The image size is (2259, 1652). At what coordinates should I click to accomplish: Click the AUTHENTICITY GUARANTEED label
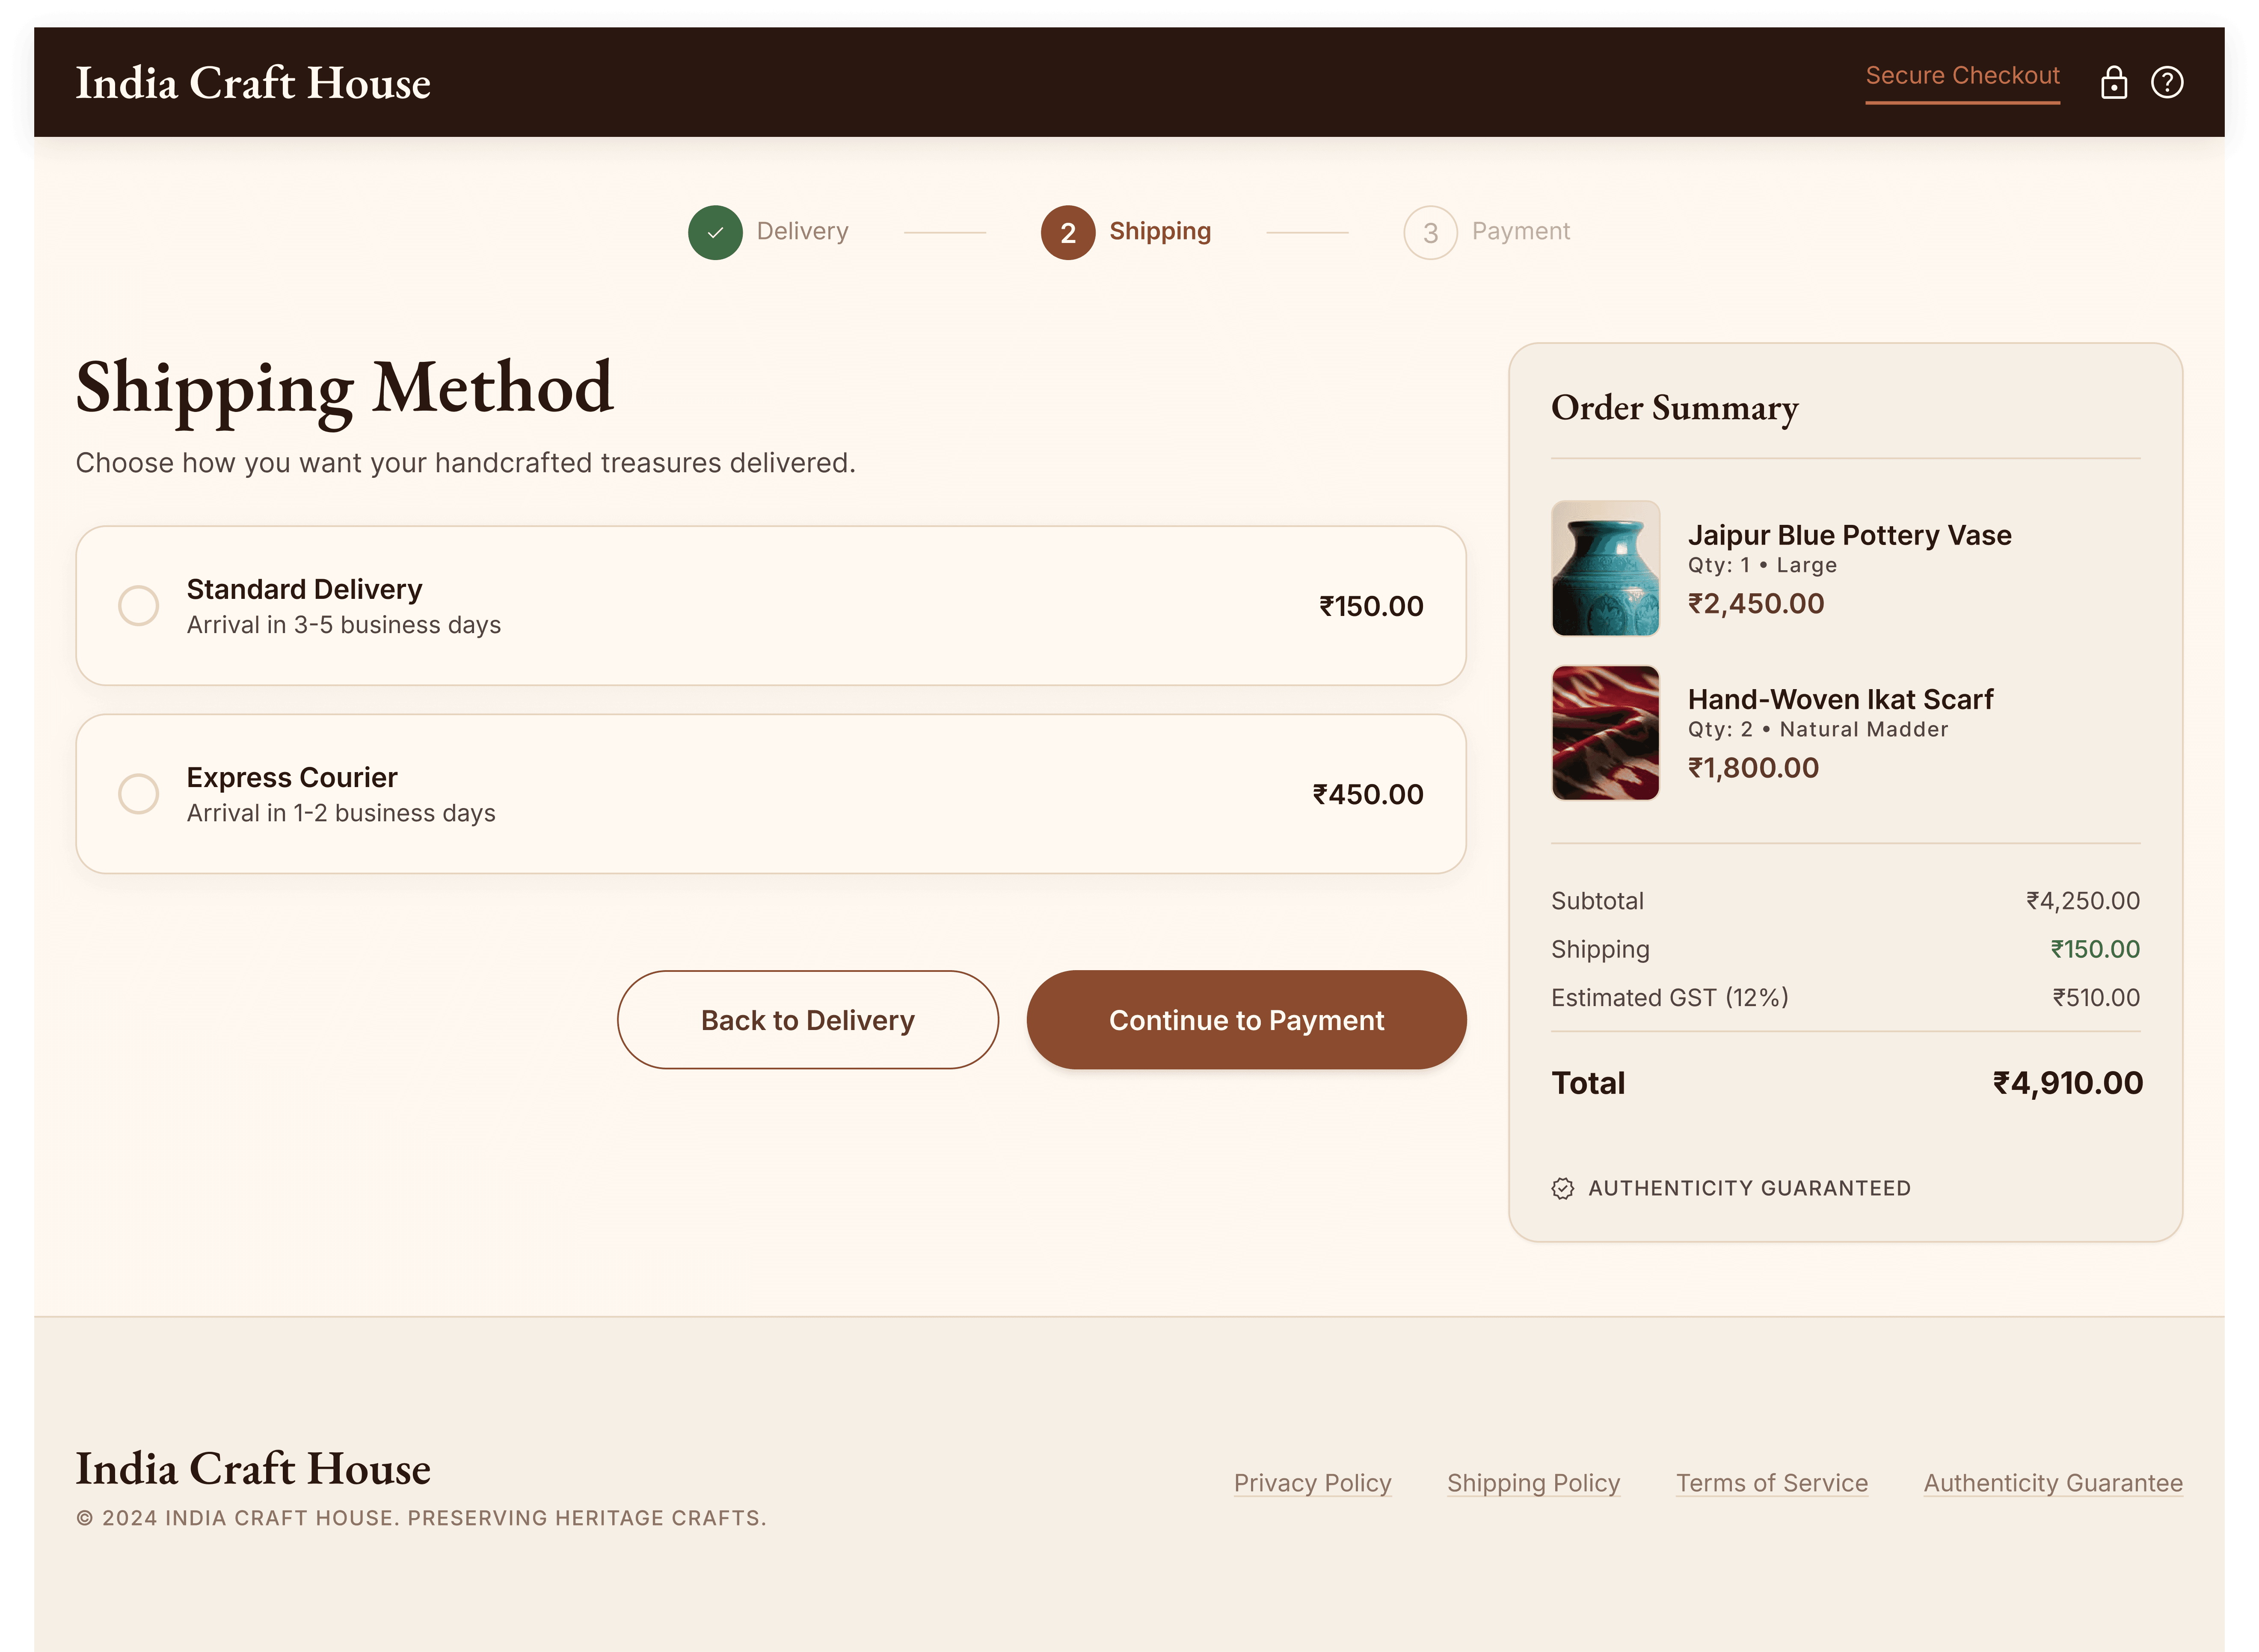coord(1749,1188)
